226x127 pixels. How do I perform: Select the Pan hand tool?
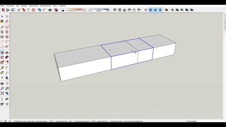point(7,84)
